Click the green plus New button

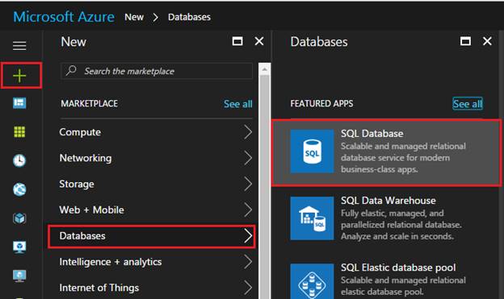click(19, 76)
